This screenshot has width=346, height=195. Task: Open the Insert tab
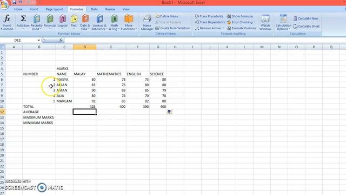click(x=34, y=9)
